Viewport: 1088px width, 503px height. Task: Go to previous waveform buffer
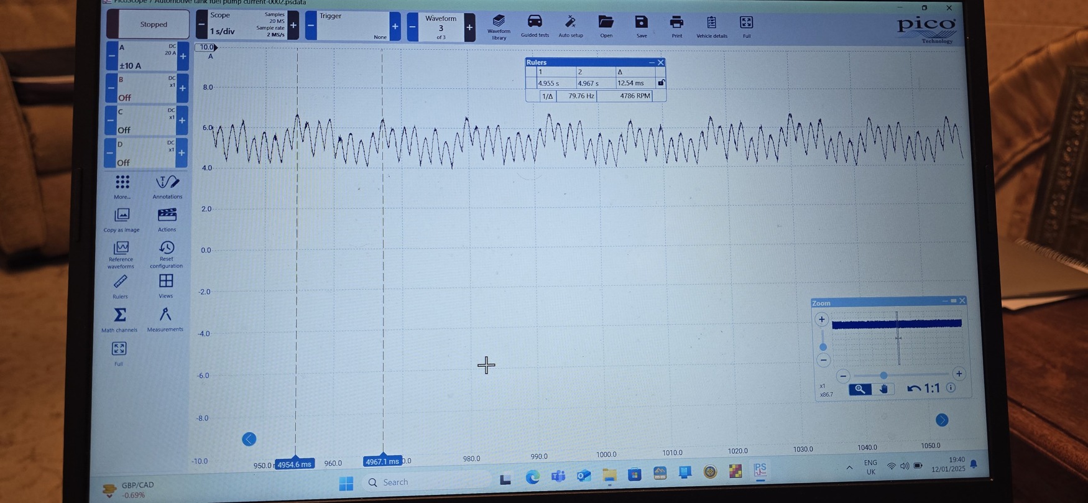pyautogui.click(x=412, y=27)
